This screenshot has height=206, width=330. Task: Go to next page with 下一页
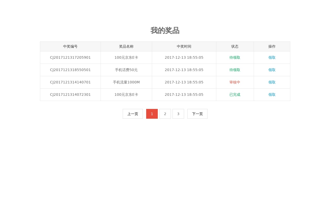(x=197, y=114)
